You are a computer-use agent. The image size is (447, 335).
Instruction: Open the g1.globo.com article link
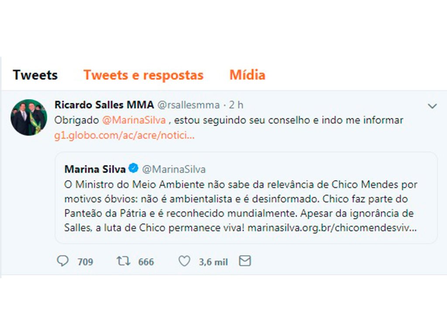124,135
